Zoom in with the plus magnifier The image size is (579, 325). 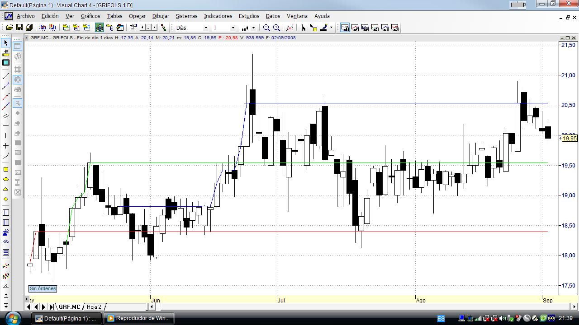276,28
